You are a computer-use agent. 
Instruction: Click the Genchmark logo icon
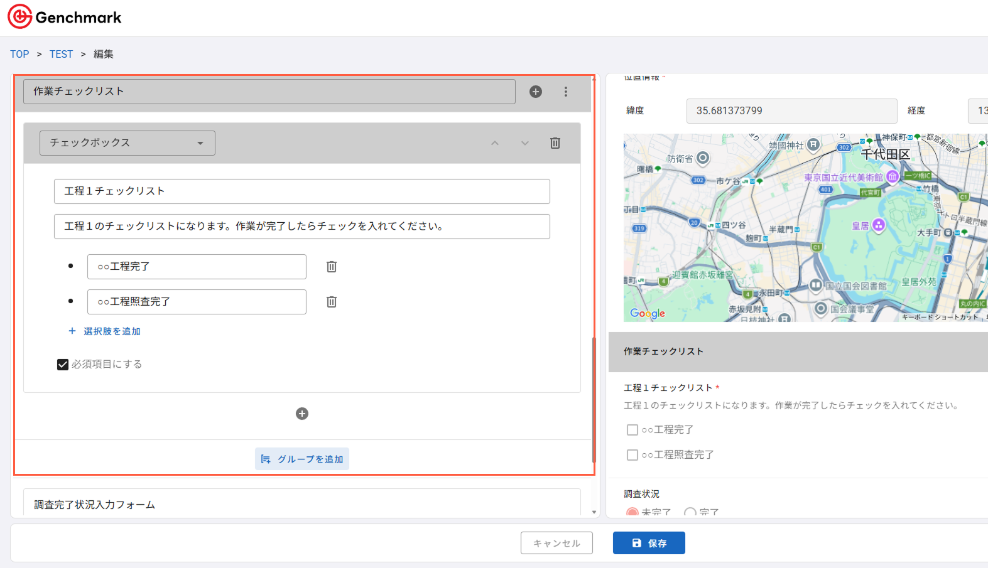[19, 17]
